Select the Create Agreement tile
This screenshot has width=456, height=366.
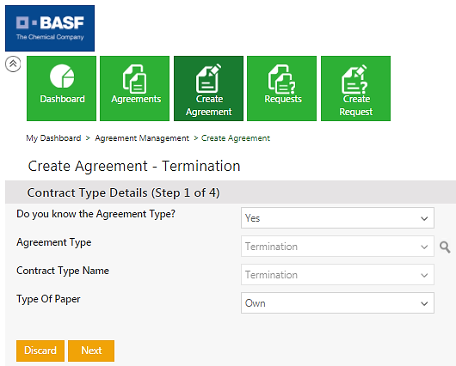click(x=208, y=88)
